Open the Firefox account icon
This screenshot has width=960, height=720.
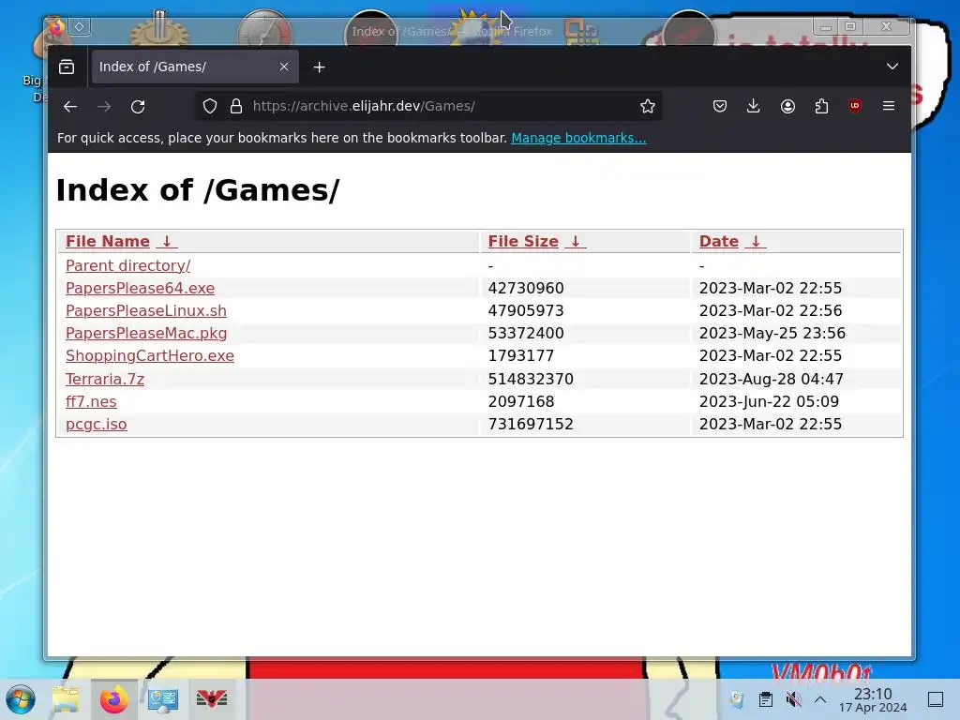coord(787,107)
